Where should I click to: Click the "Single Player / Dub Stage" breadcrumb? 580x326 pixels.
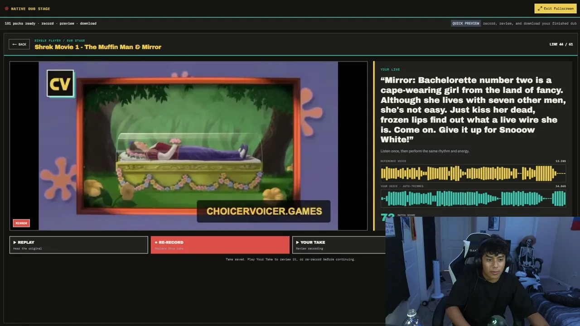[60, 40]
